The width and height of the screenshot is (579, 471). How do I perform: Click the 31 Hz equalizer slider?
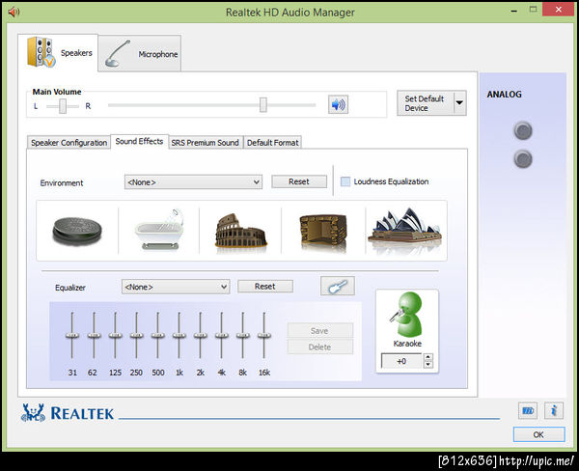[72, 335]
